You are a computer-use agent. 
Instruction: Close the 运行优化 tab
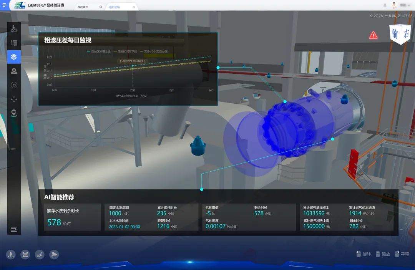(134, 7)
